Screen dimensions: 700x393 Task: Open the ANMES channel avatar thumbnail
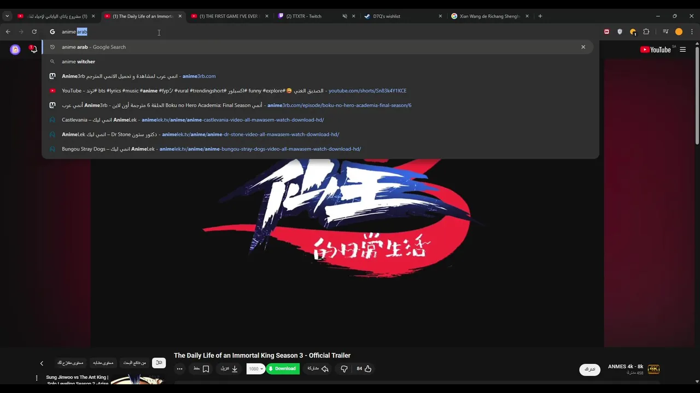click(654, 370)
